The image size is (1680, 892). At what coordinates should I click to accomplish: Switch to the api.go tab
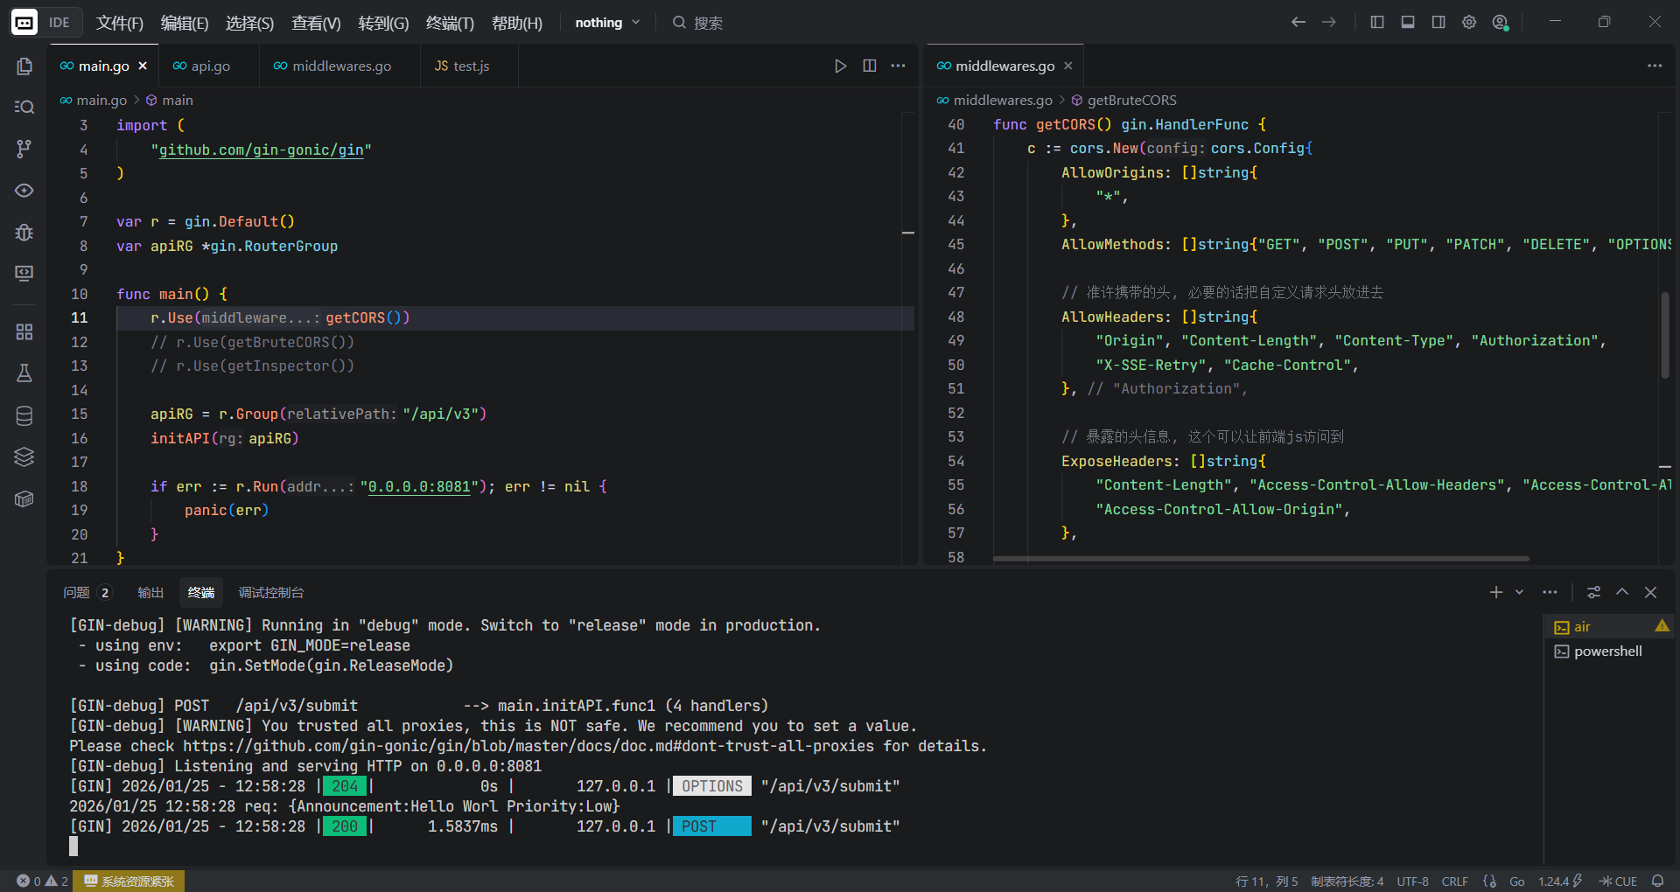pos(210,66)
